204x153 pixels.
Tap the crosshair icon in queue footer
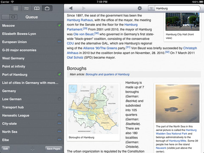pos(32,149)
